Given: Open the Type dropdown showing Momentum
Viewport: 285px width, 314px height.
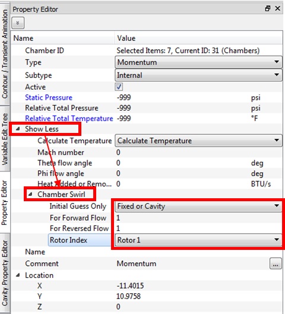Looking at the screenshot, I should 198,62.
